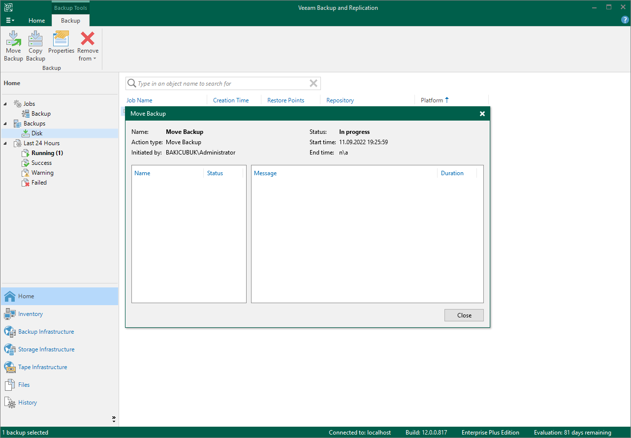Collapse the Last 24 Hours node
The image size is (631, 438).
point(5,143)
